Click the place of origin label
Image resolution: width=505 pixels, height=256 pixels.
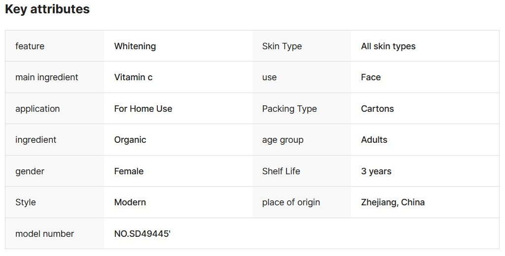[291, 202]
